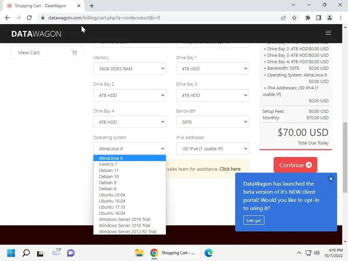This screenshot has height=261, width=348.
Task: Select Ubuntu 17.10 option
Action: [x=129, y=207]
